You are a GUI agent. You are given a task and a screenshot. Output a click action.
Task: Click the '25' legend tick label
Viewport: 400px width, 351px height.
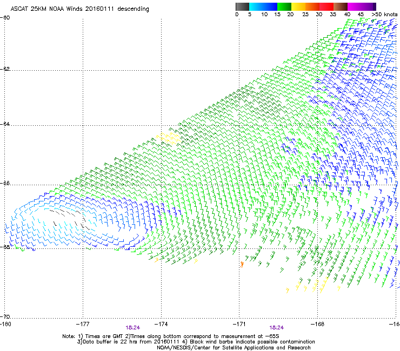pos(305,15)
